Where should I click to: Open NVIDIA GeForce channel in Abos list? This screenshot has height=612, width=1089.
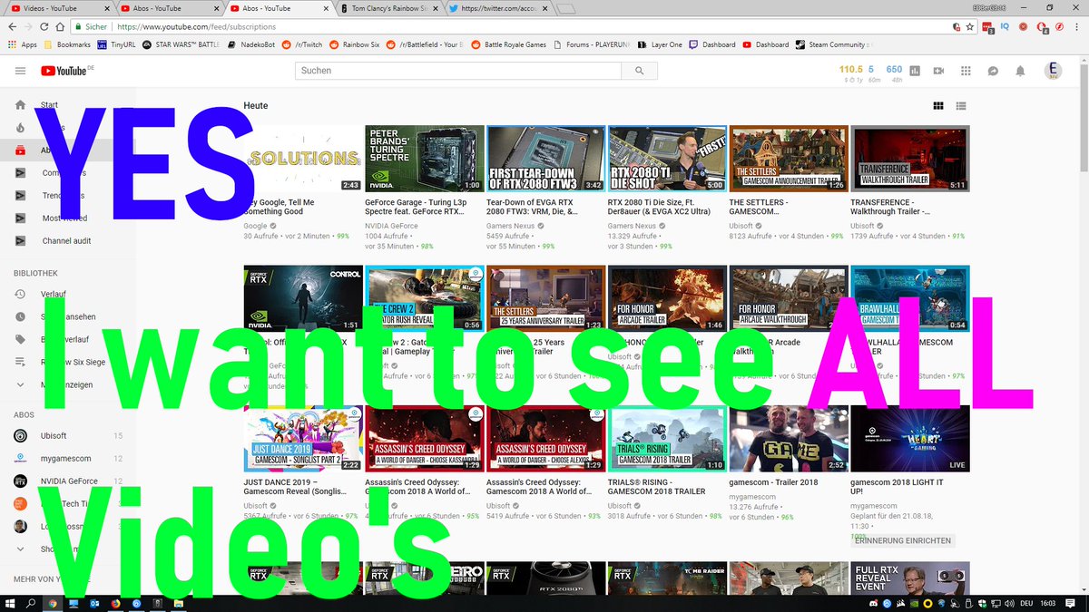[68, 481]
